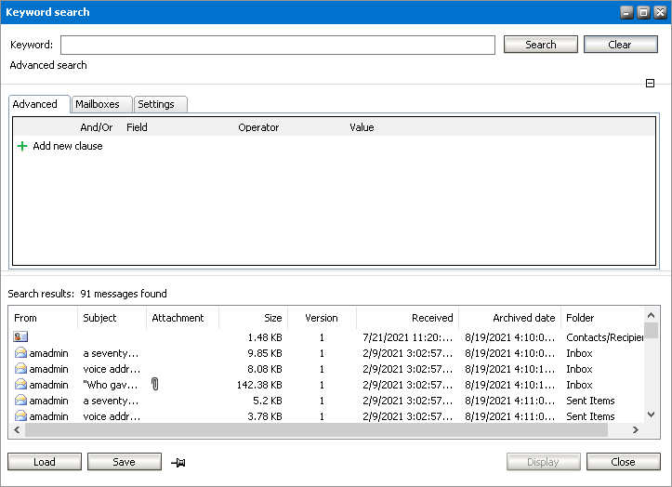Click the paperclip attachment icon in results
The width and height of the screenshot is (672, 487).
(x=155, y=385)
